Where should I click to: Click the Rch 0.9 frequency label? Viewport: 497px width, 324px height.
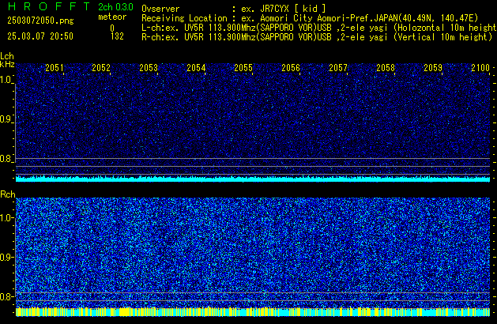coord(6,257)
